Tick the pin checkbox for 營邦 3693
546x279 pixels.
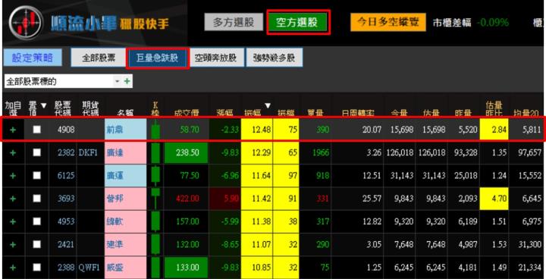coord(36,199)
